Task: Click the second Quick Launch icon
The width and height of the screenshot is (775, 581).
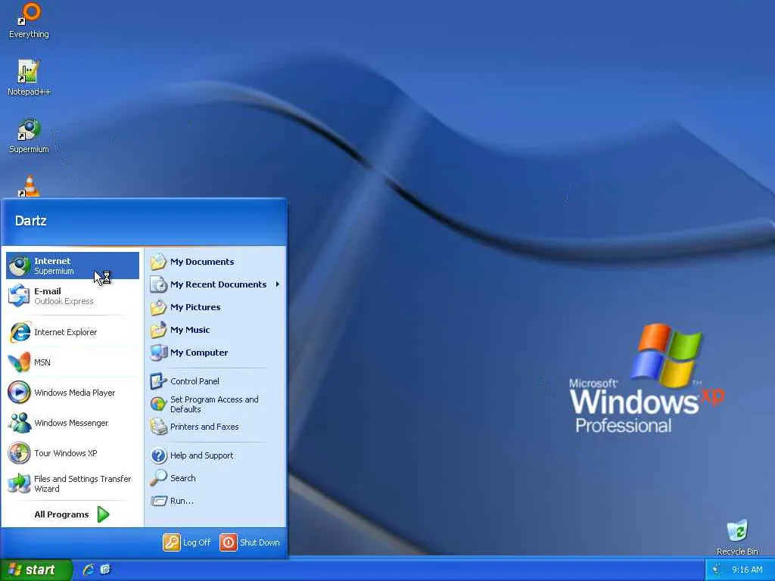Action: (x=105, y=570)
